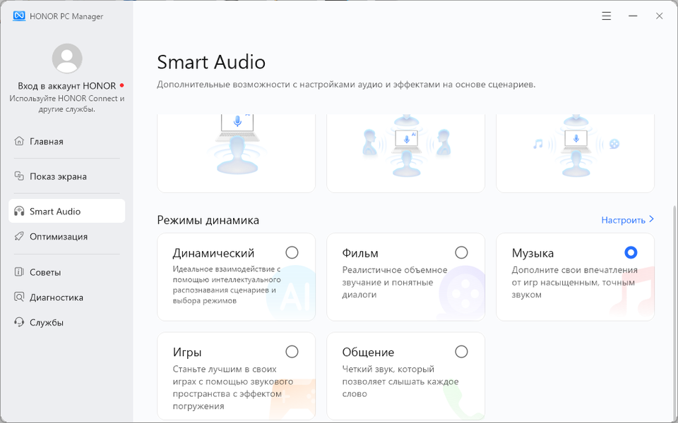Click the Главная home icon

[19, 141]
